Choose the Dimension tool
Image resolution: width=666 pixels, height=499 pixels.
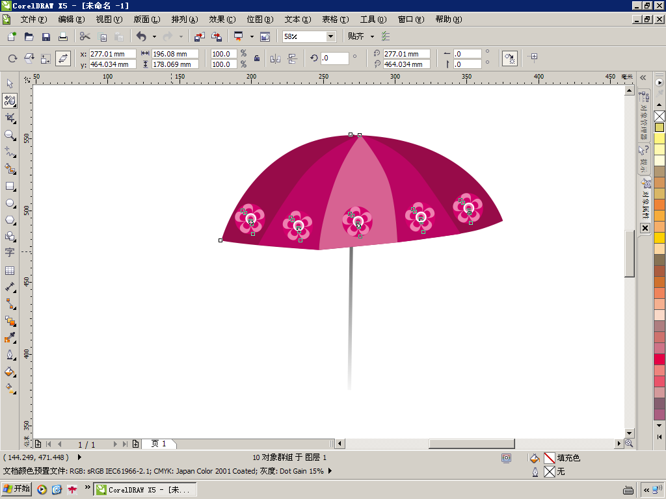[10, 287]
